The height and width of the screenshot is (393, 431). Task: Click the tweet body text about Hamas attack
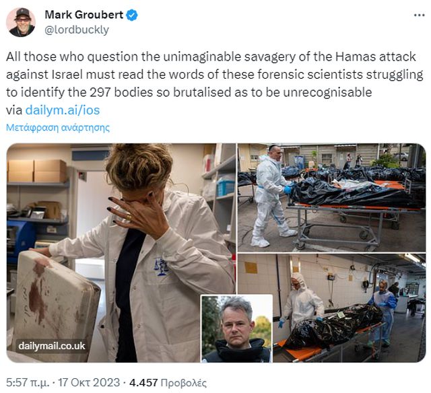(x=214, y=83)
